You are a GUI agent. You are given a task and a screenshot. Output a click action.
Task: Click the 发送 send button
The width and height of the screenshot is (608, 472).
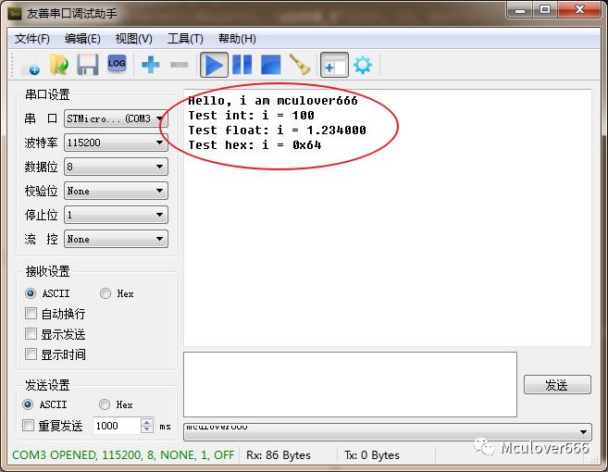[x=557, y=385]
